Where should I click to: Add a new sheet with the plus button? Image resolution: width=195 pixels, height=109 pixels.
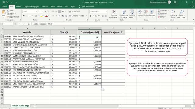coord(35,106)
